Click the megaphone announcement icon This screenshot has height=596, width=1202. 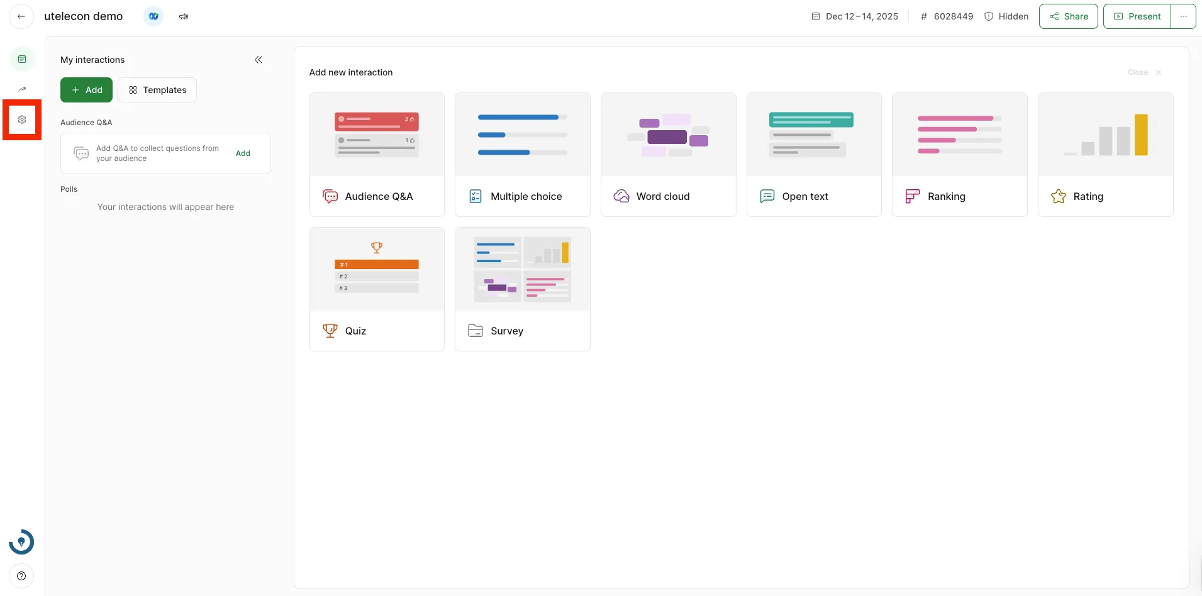[184, 16]
